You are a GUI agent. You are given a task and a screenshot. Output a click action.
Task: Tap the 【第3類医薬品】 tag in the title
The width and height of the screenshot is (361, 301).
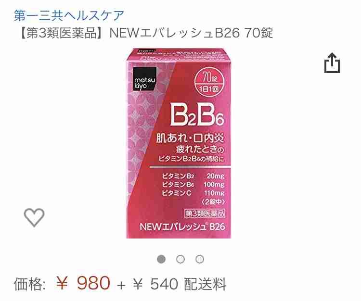pyautogui.click(x=62, y=33)
